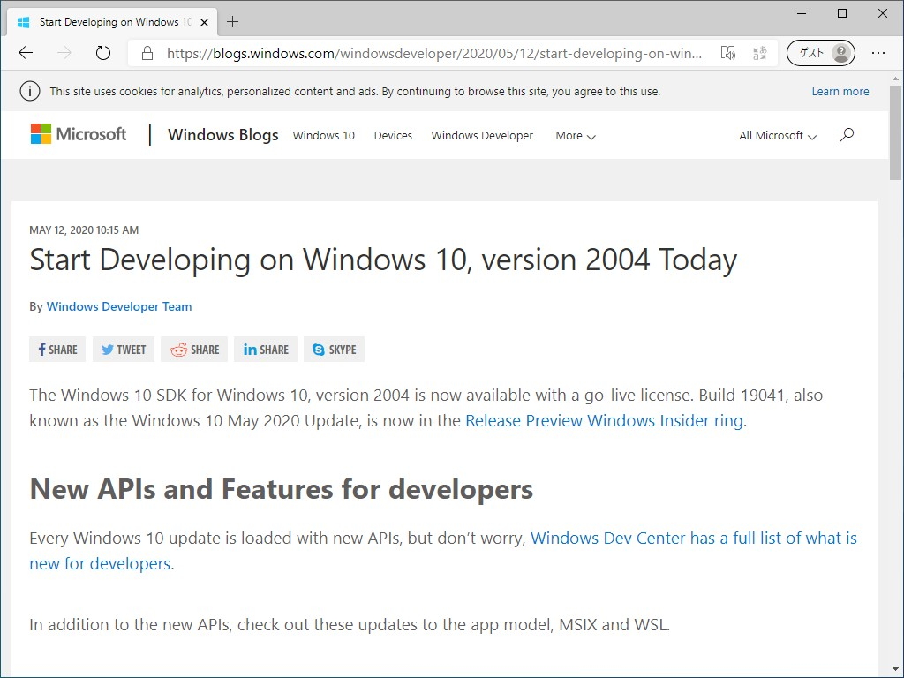Click Learn more about cookies
This screenshot has width=904, height=678.
tap(840, 91)
